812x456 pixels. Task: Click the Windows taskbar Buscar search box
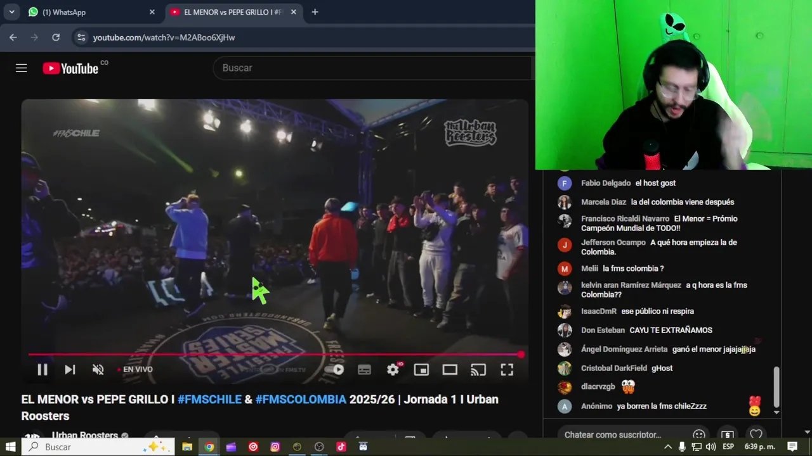pyautogui.click(x=98, y=446)
